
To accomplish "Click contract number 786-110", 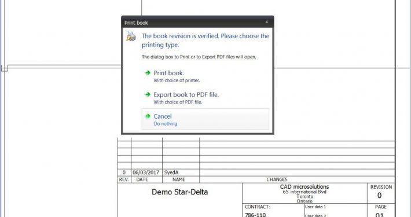I will tap(255, 215).
